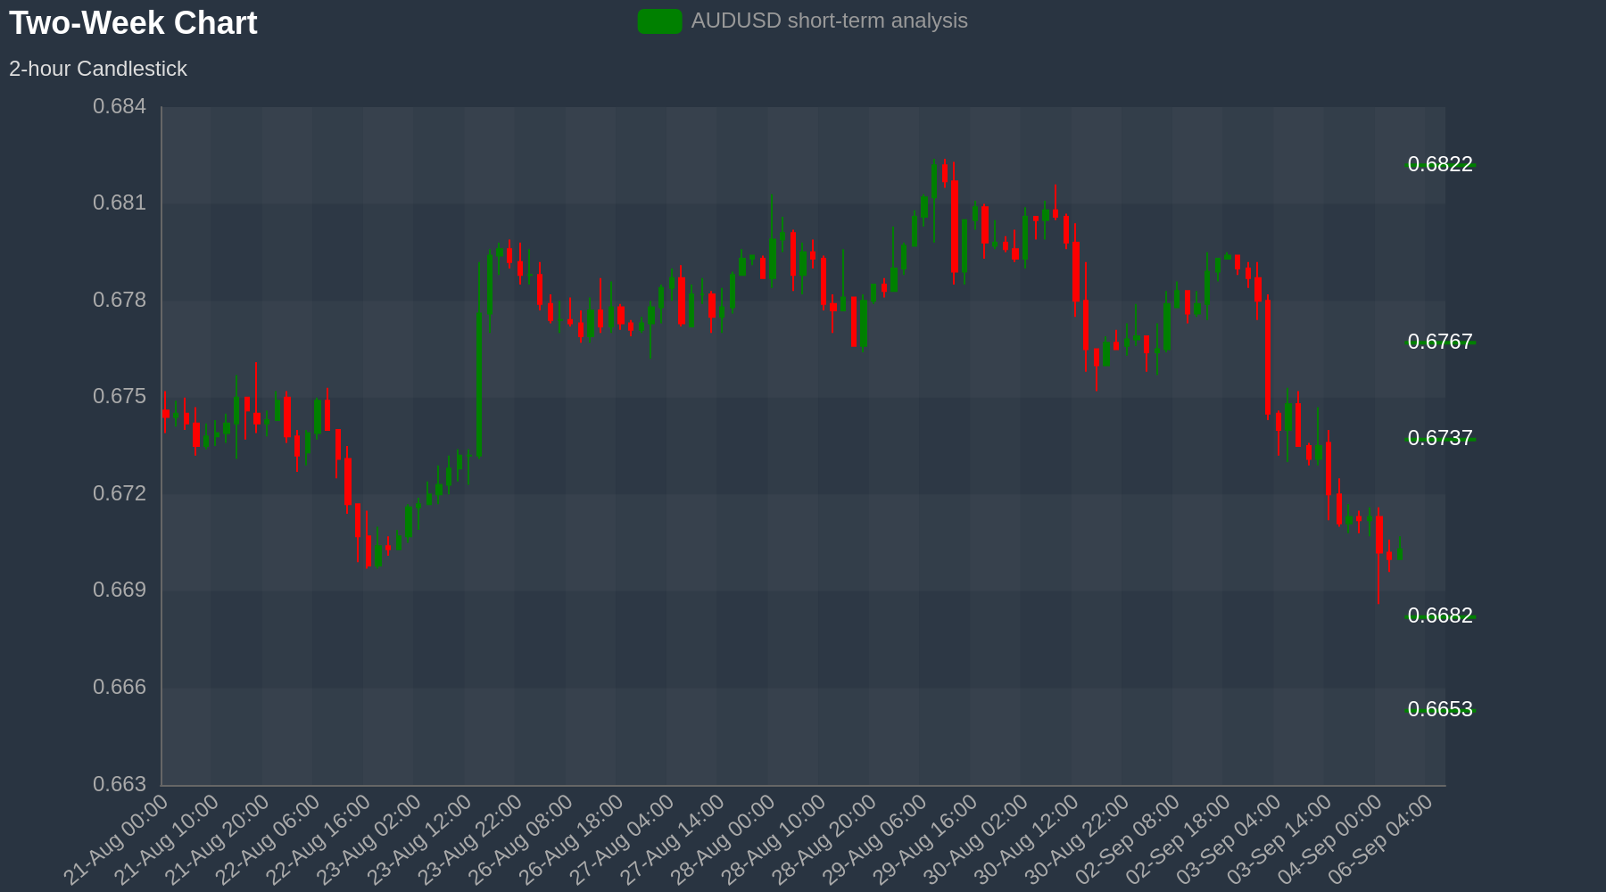Viewport: 1606px width, 892px height.
Task: Click the 22-Aug 16:00 x-axis label
Action: 319,839
